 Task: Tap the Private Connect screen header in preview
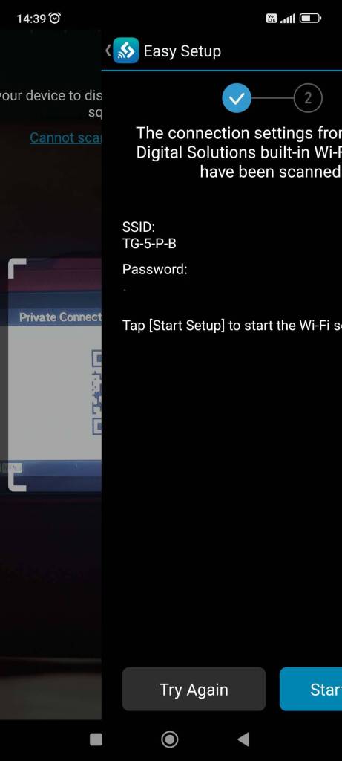point(60,317)
